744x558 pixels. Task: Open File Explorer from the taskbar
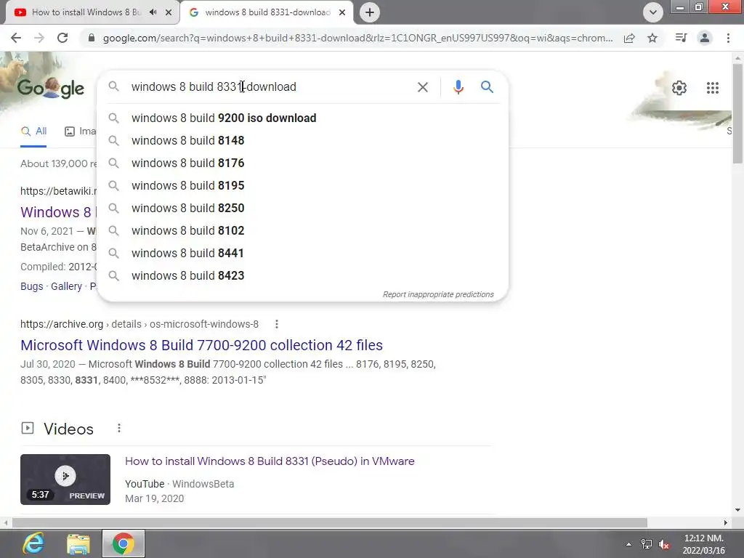point(78,543)
